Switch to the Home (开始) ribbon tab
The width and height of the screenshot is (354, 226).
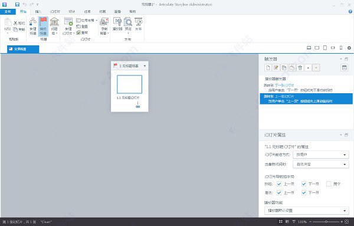(23, 12)
